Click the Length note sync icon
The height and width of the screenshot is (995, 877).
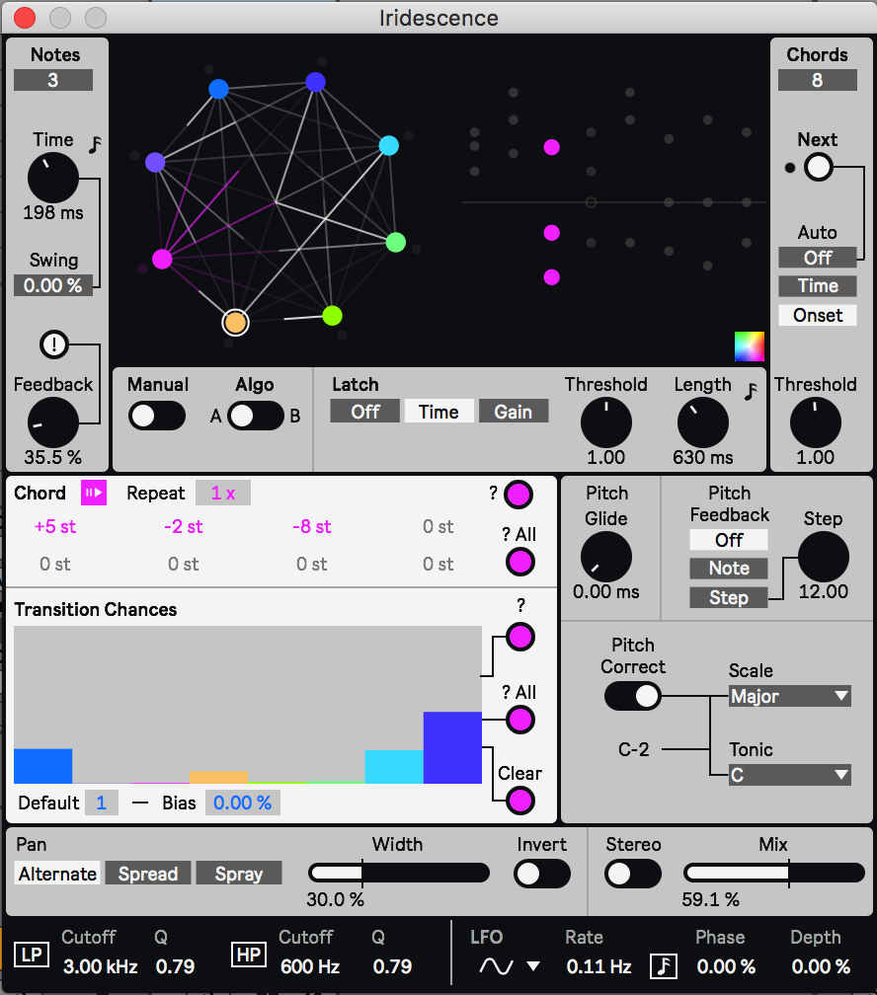(x=752, y=392)
